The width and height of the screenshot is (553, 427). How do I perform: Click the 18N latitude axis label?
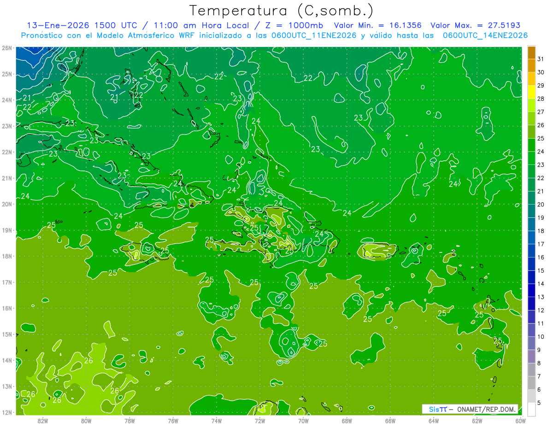[6, 256]
